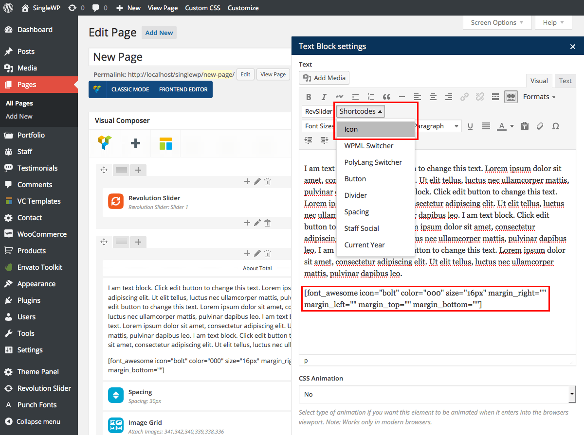Toggle strikethrough text formatting
Screen dimensions: 584x435
click(340, 97)
